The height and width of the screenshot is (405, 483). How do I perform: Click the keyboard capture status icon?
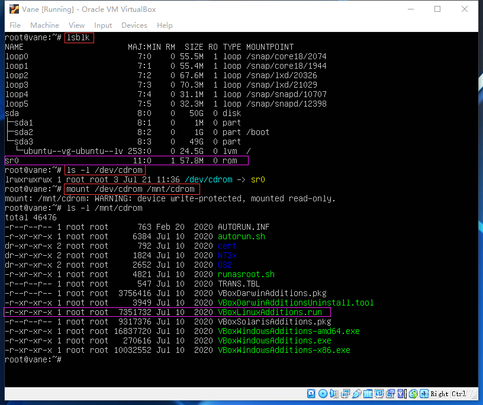(x=424, y=394)
